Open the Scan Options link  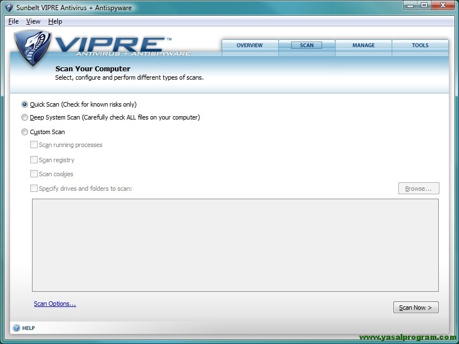coord(54,304)
